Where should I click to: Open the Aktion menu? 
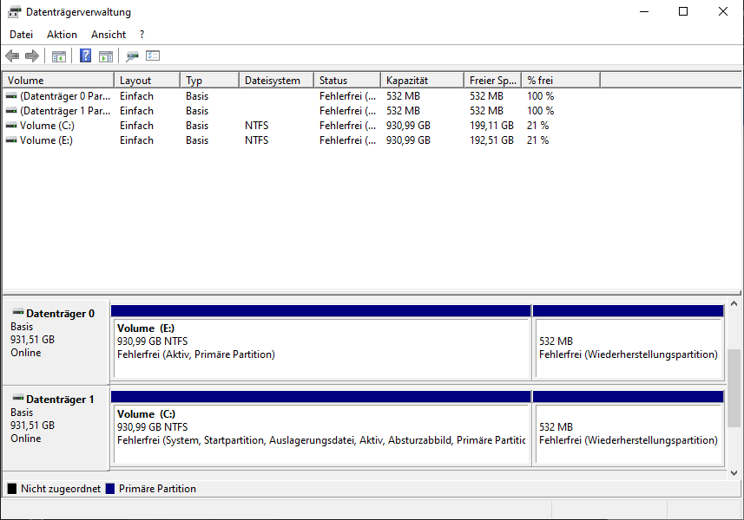click(62, 35)
